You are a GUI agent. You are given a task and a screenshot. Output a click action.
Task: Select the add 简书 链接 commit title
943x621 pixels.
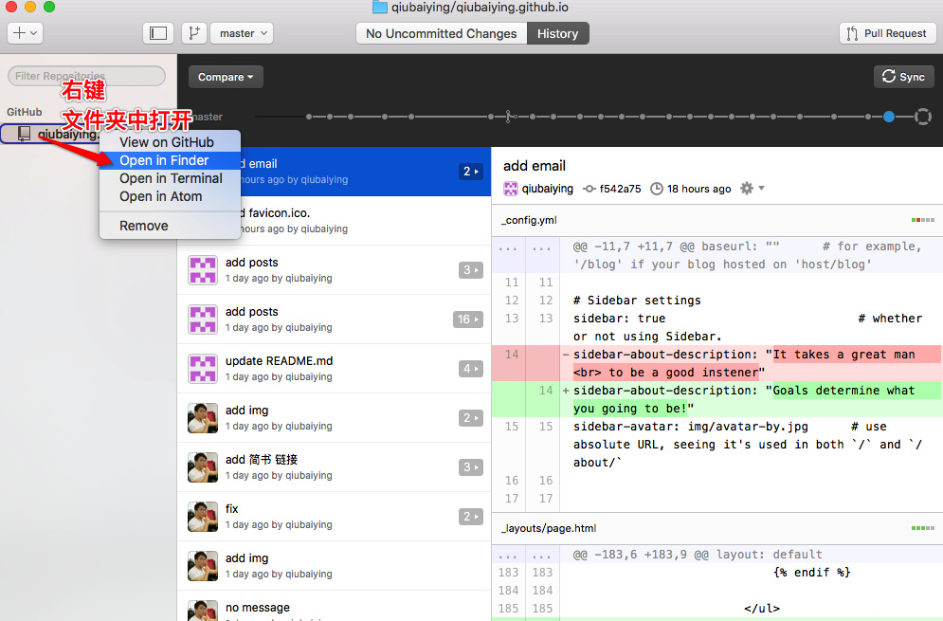tap(262, 460)
